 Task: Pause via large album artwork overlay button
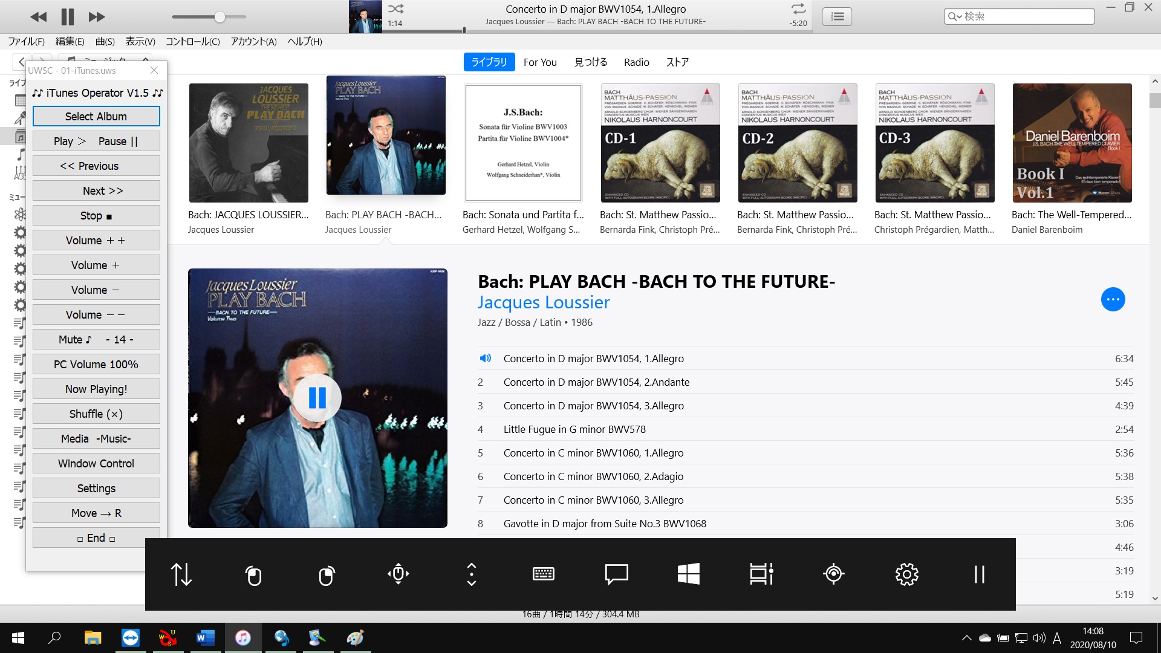317,398
